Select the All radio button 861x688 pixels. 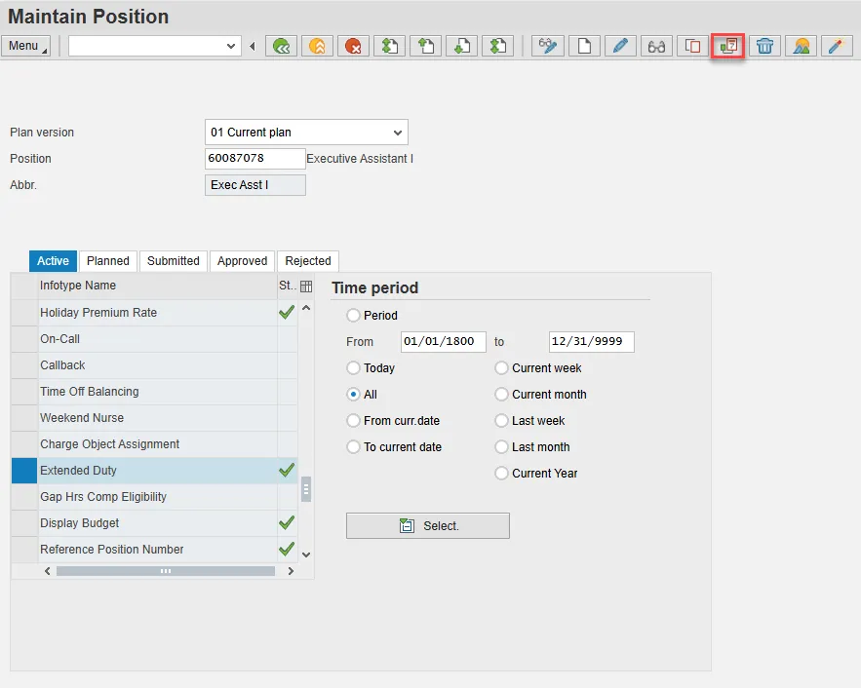pyautogui.click(x=353, y=395)
